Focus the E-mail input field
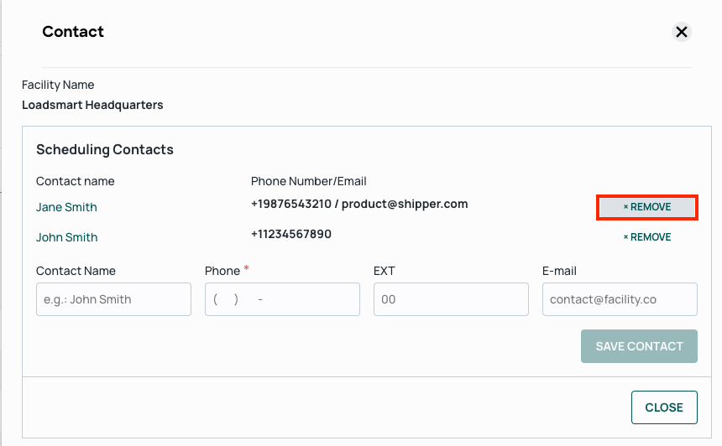722x446 pixels. point(620,299)
